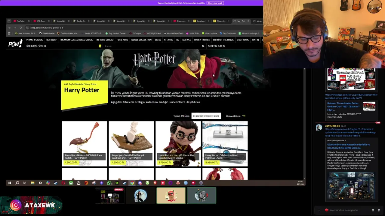This screenshot has height=216, width=385.
Task: Open the lego.com Batman Gotham City URL in Discord
Action: [351, 96]
